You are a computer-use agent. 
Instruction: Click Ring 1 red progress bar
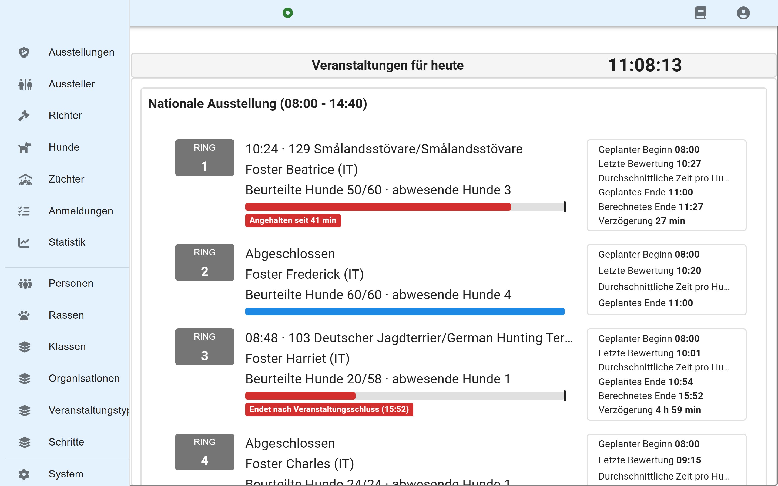(x=378, y=207)
